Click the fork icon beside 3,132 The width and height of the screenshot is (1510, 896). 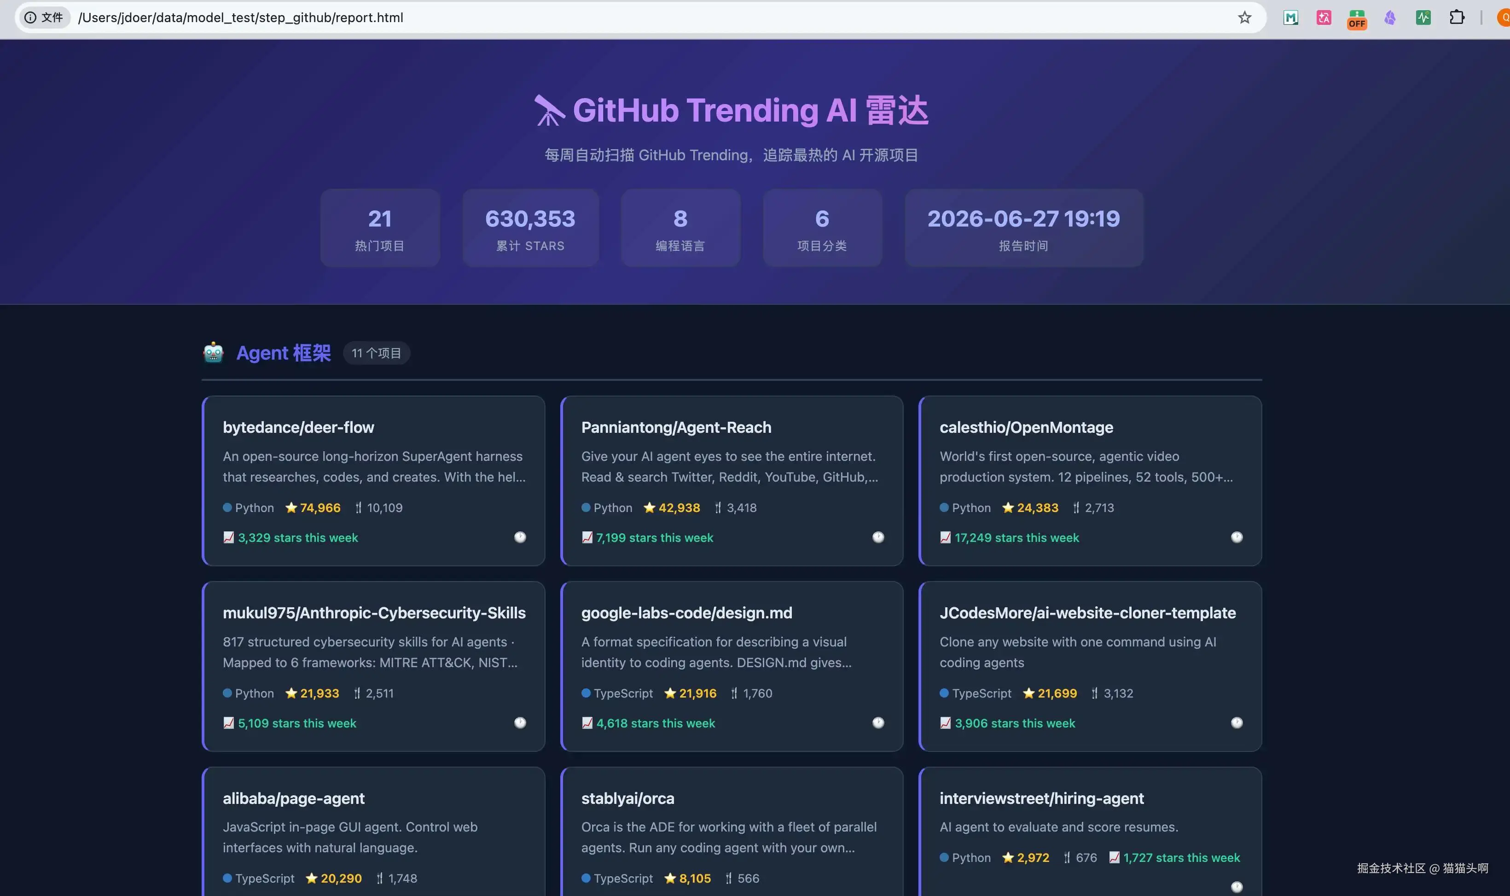(1095, 693)
